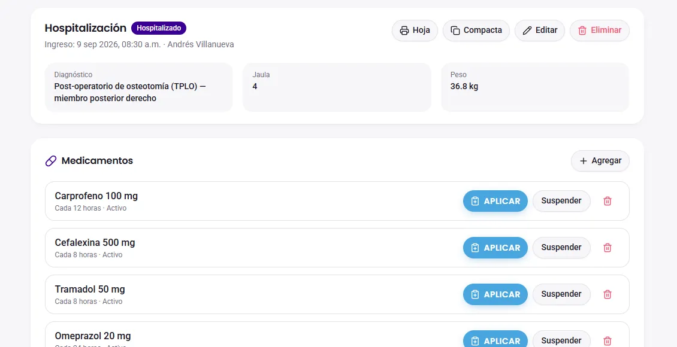Suspend the Carprofeno 100 mg treatment
Viewport: 677px width, 347px height.
click(561, 201)
